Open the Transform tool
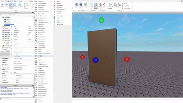183x103 pixels. (20, 5)
